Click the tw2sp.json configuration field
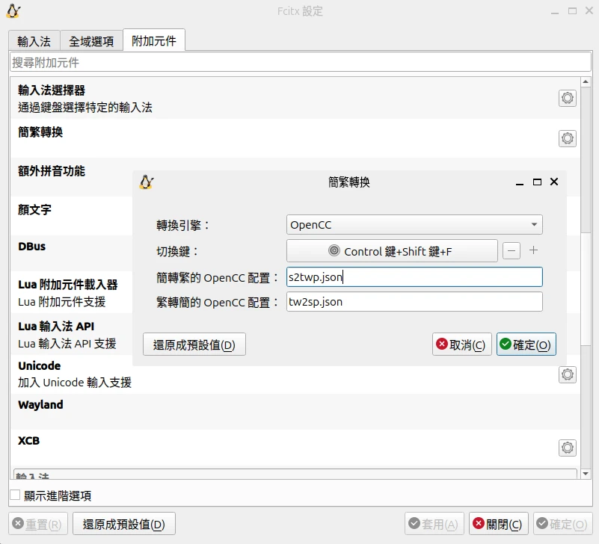This screenshot has height=544, width=599. 414,302
